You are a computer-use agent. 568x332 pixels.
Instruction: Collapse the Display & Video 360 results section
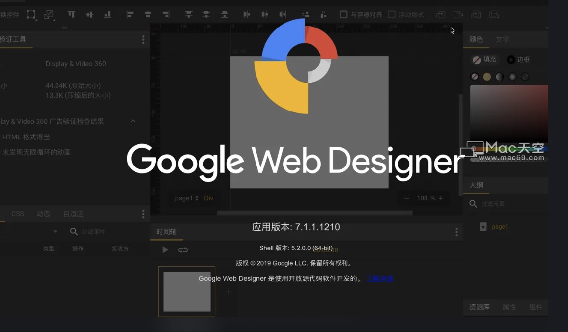(x=133, y=121)
